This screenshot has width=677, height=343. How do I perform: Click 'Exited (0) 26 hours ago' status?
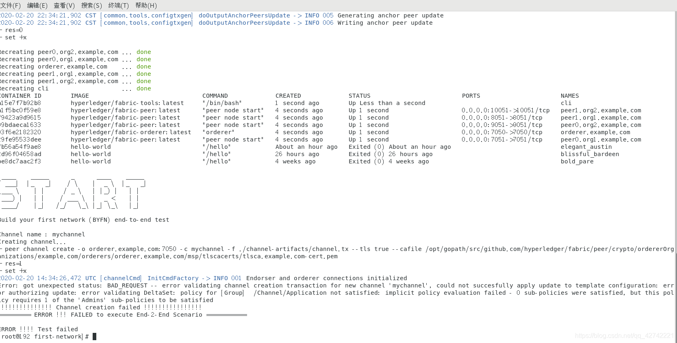(391, 154)
